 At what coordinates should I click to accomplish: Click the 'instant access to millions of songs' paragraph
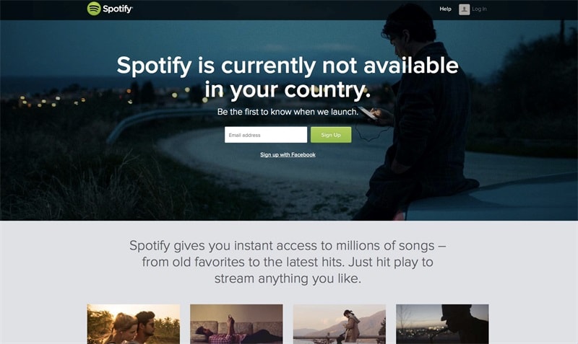(x=288, y=262)
